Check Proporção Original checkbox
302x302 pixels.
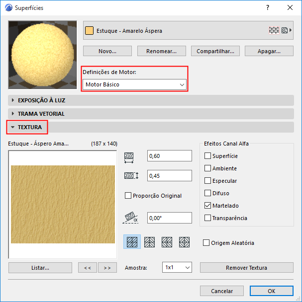128,196
